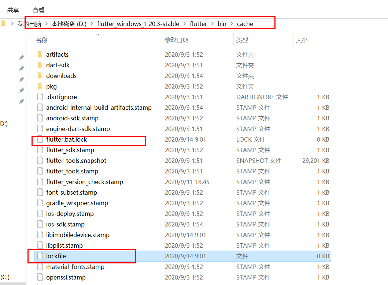The width and height of the screenshot is (388, 285).
Task: Click android-sdk.stamp file icon
Action: (x=40, y=118)
